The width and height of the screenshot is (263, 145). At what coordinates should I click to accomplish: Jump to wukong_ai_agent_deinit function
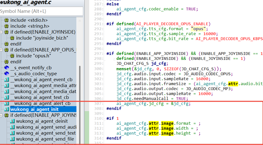42,121
